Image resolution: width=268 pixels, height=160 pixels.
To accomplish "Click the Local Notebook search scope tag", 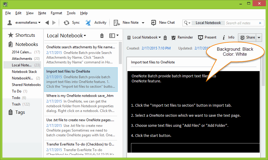I will pyautogui.click(x=208, y=23).
